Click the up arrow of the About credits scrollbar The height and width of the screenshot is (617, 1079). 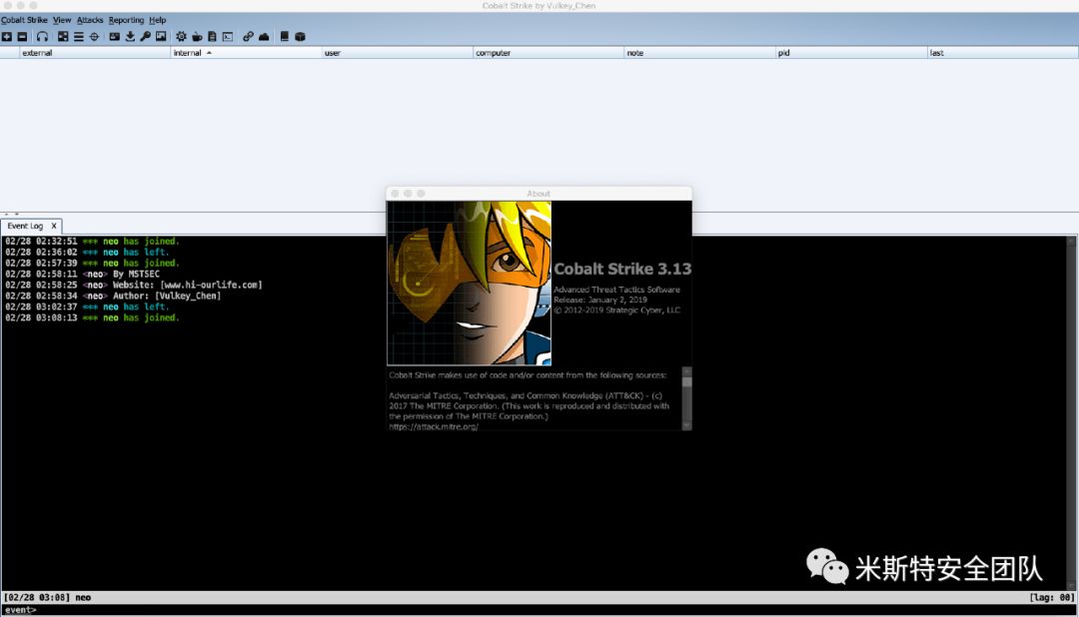pos(686,371)
